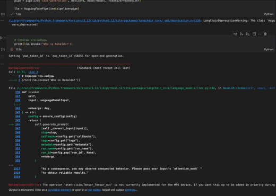Run the print(llm.invoke) cell
Screen dimensions: 276x196
pos(1,38)
